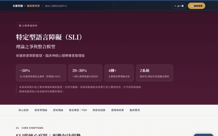Screen dimensions: 218x136
Task: Click the 依據原書章節整理 description line
Action: click(x=50, y=56)
